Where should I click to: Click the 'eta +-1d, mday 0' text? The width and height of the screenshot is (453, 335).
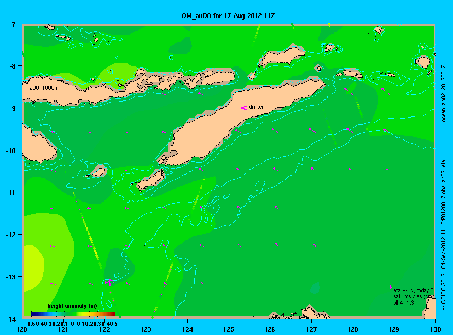tap(413, 290)
